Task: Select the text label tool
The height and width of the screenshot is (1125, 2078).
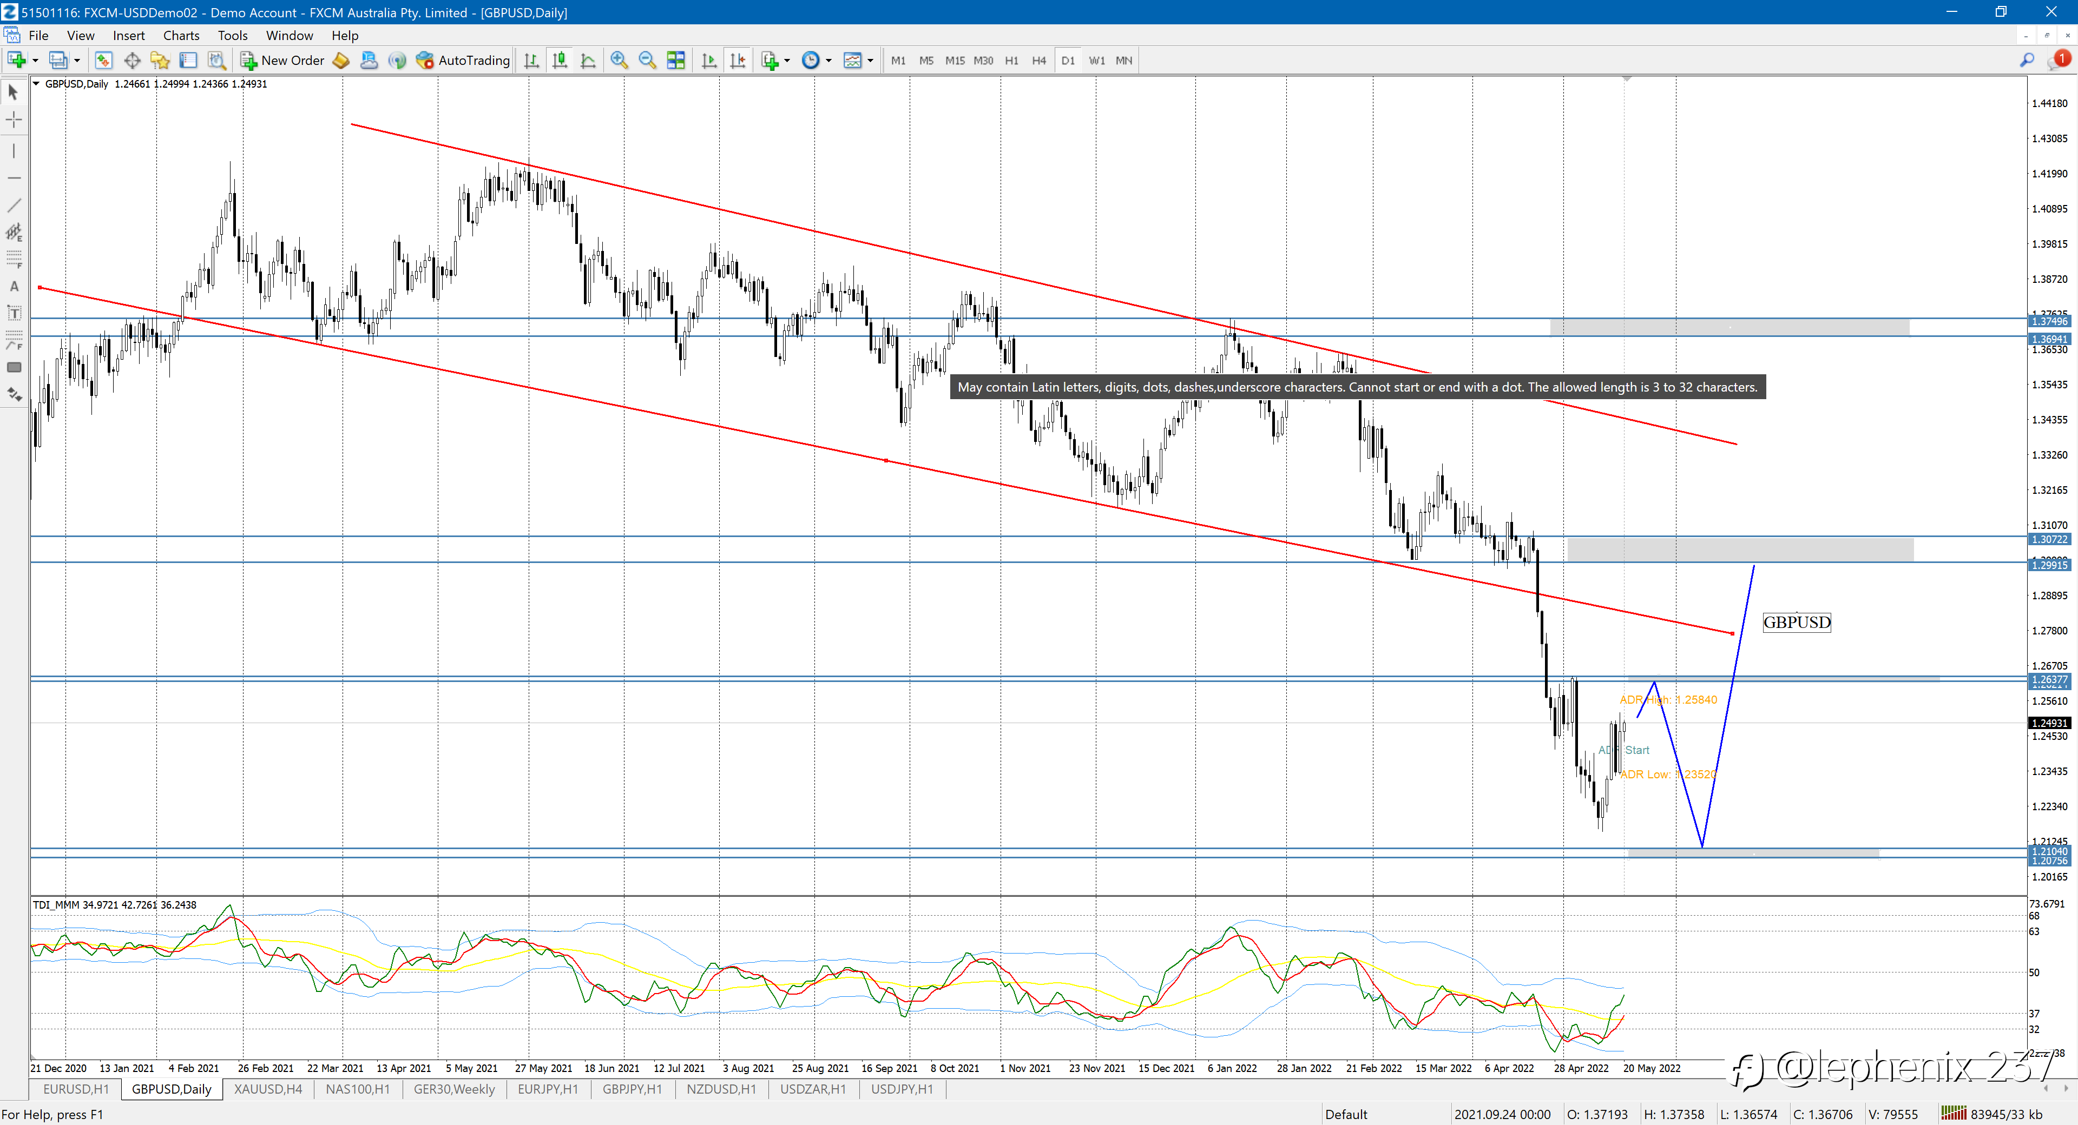Action: pyautogui.click(x=14, y=313)
